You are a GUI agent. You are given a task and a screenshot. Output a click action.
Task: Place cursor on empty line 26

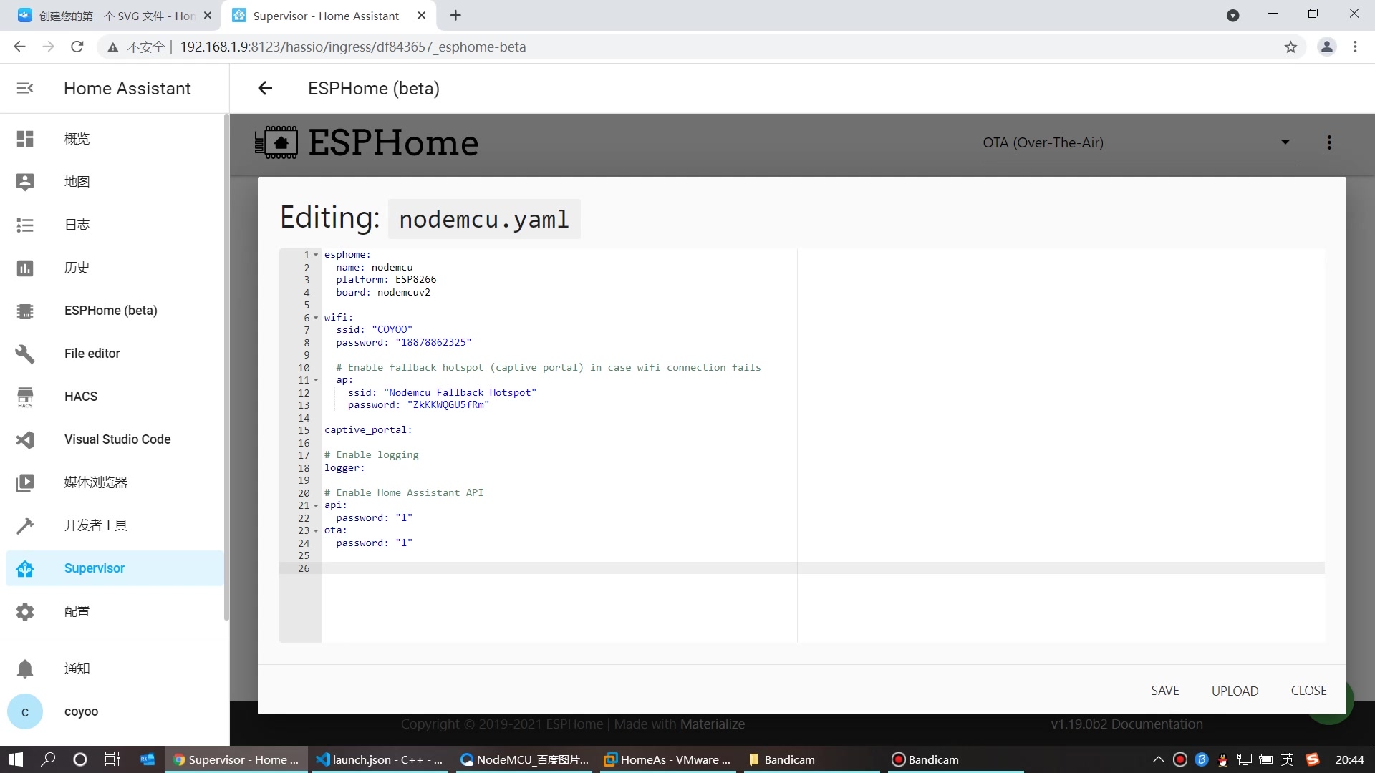click(x=824, y=568)
